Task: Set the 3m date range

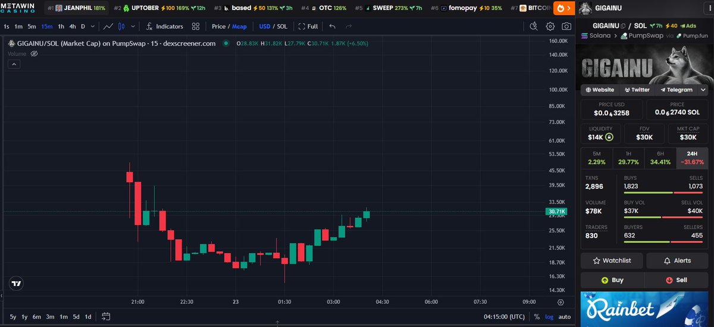Action: (51, 317)
